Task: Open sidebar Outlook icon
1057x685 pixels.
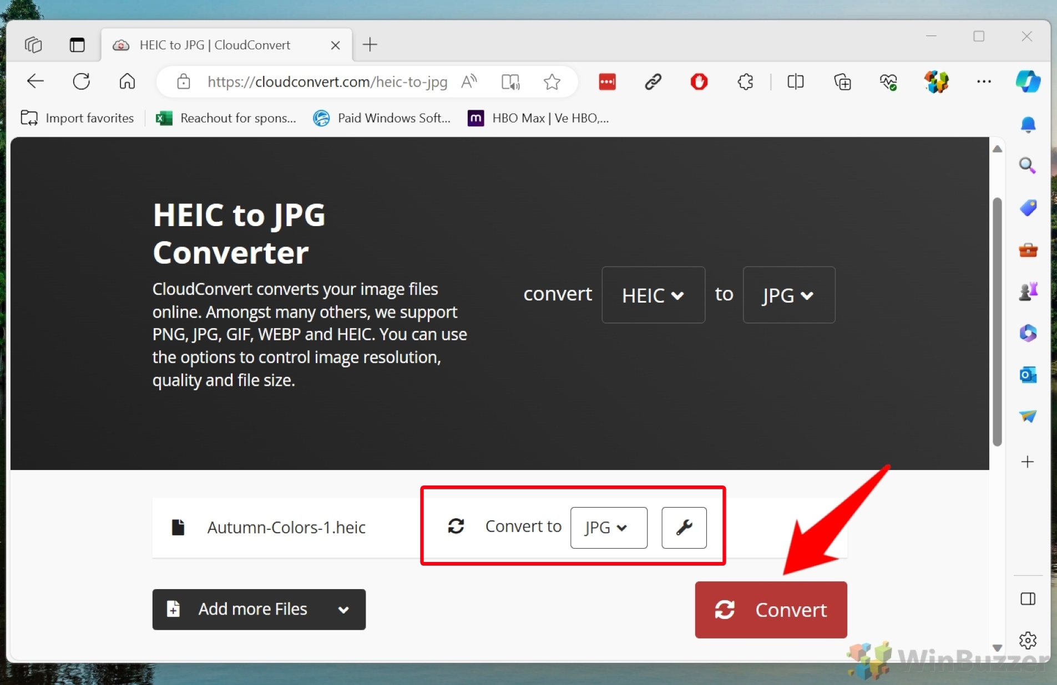Action: point(1028,375)
